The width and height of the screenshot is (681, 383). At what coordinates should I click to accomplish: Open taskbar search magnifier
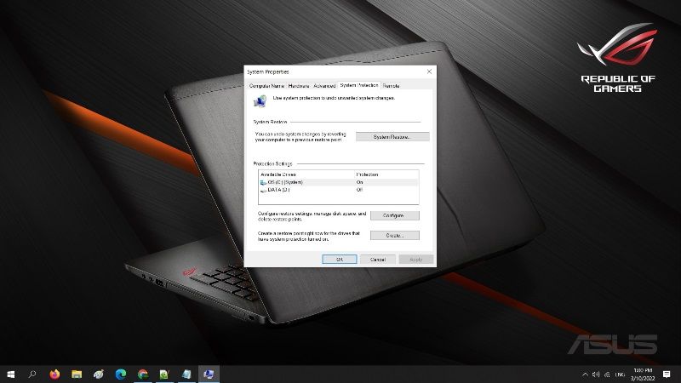[32, 374]
